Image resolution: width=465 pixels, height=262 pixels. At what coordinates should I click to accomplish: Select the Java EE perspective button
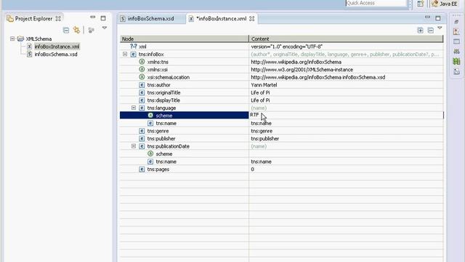tap(444, 4)
